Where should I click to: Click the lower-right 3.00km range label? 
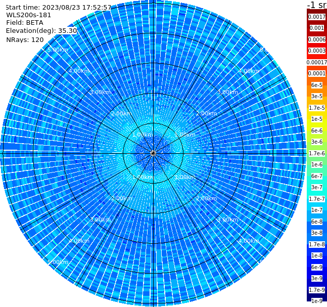(228, 220)
